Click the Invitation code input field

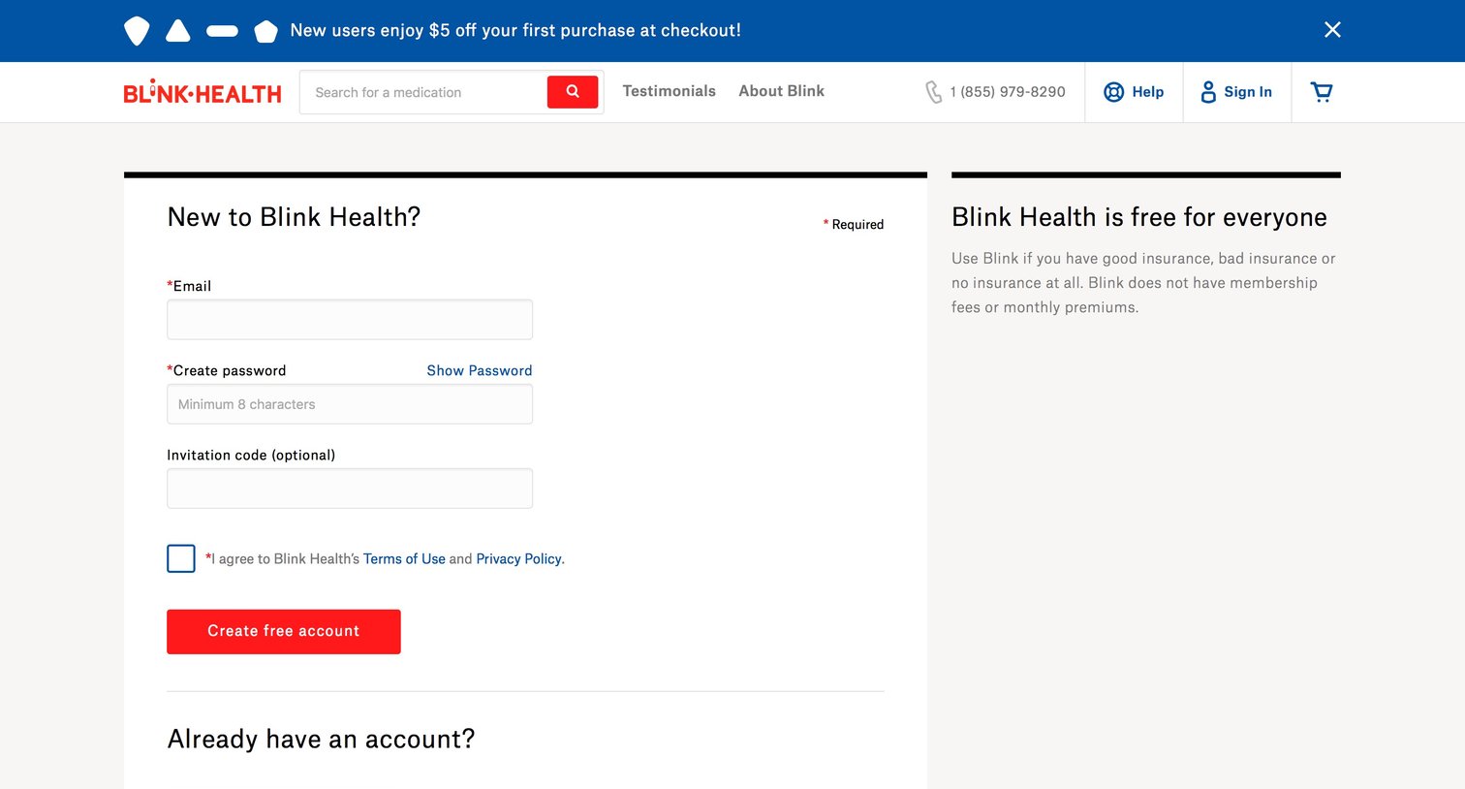click(350, 489)
